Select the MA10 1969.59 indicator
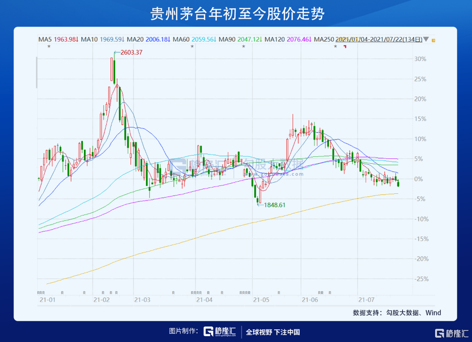The width and height of the screenshot is (472, 342). tap(103, 39)
